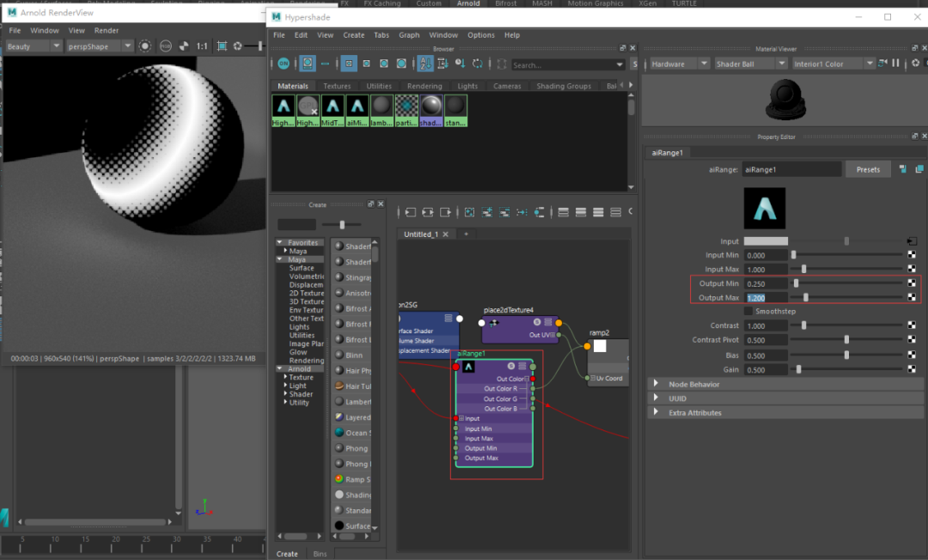
Task: Select the extra large swatches view icon
Action: pyautogui.click(x=401, y=64)
